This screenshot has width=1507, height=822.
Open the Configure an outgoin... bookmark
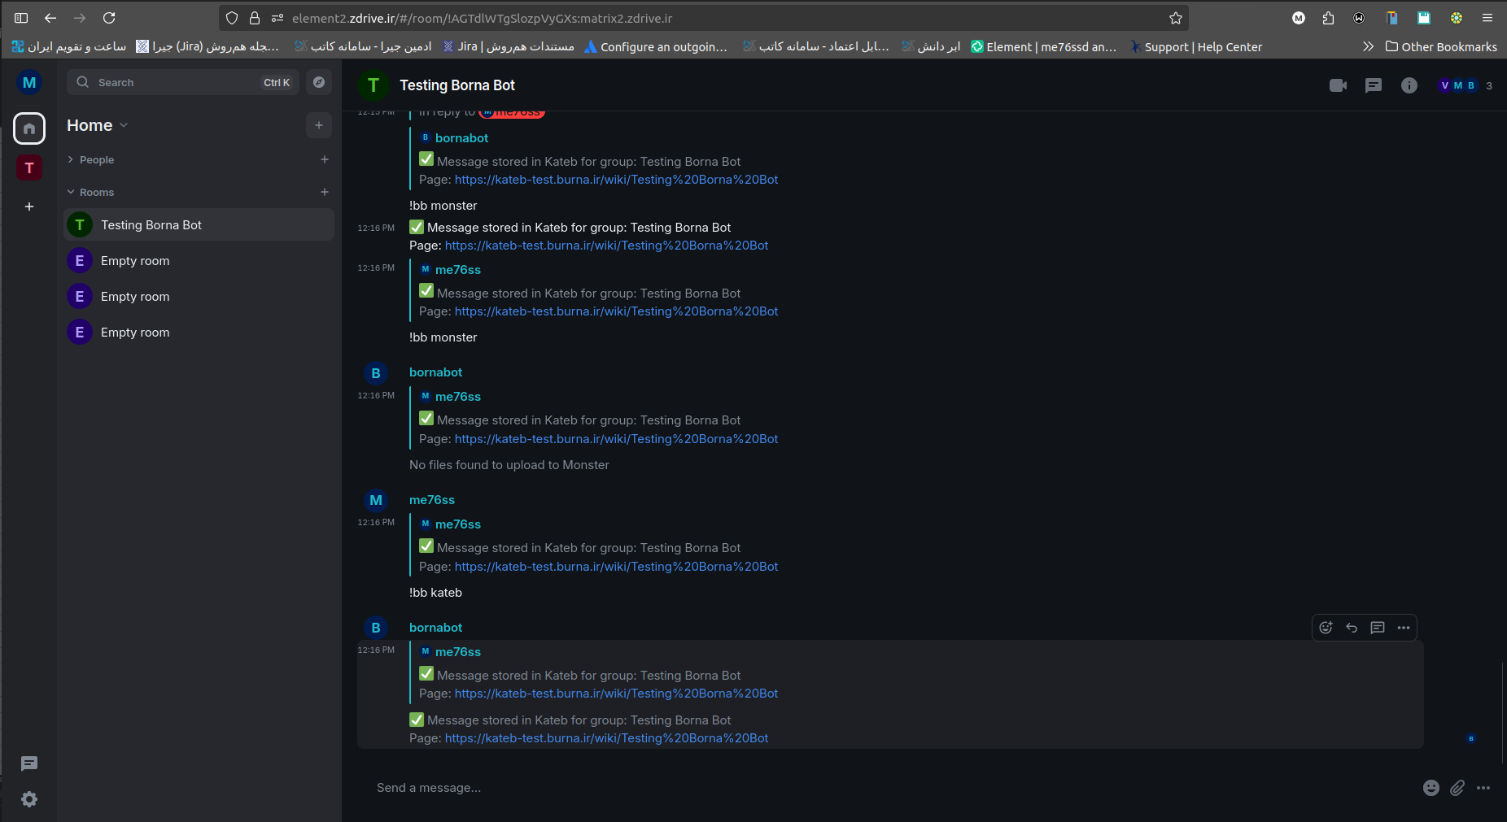click(656, 46)
